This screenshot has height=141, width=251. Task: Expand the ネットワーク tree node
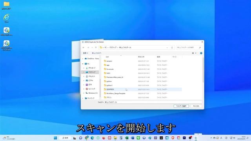click(83, 98)
